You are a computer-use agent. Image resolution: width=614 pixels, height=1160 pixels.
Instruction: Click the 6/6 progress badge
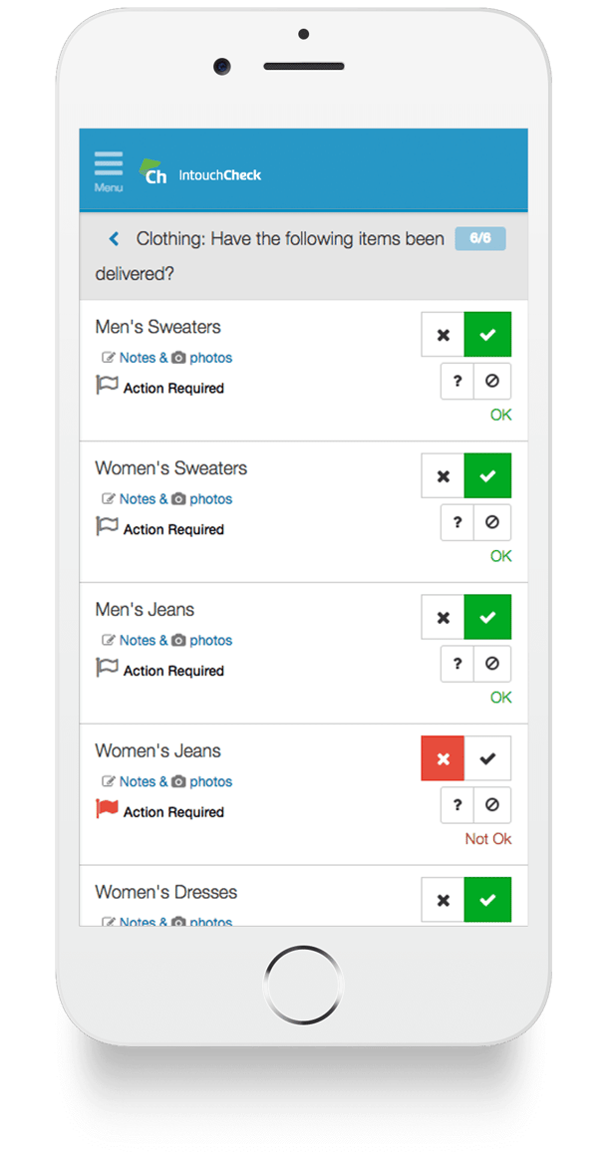(x=480, y=238)
